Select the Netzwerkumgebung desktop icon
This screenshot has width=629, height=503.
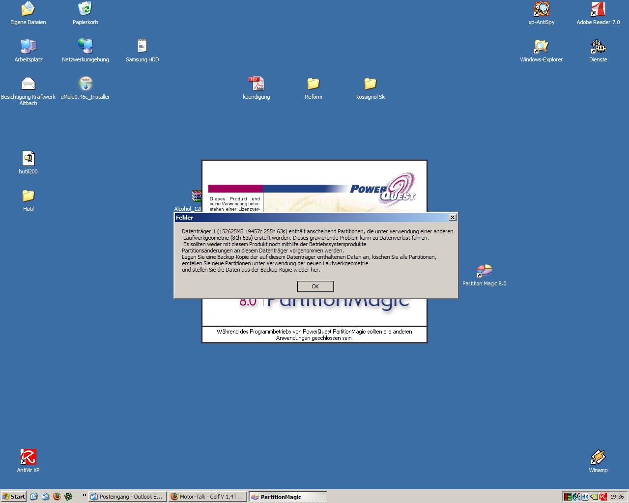click(x=85, y=51)
